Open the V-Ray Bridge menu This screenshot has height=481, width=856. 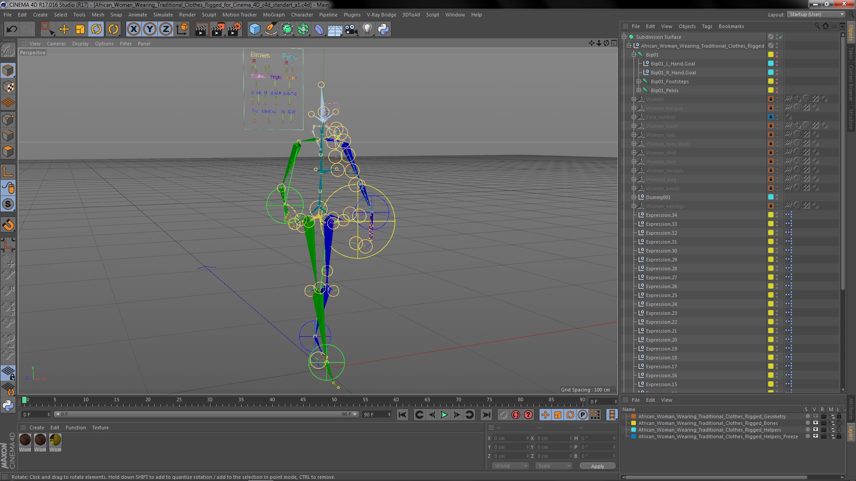pos(381,15)
